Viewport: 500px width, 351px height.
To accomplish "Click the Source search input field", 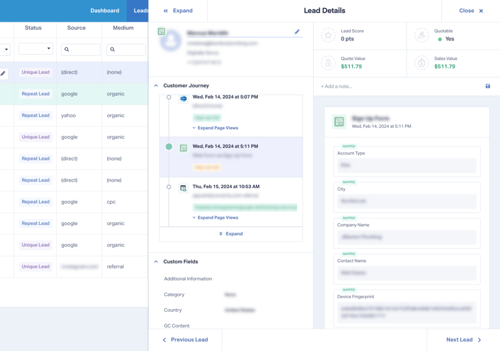I will point(81,49).
